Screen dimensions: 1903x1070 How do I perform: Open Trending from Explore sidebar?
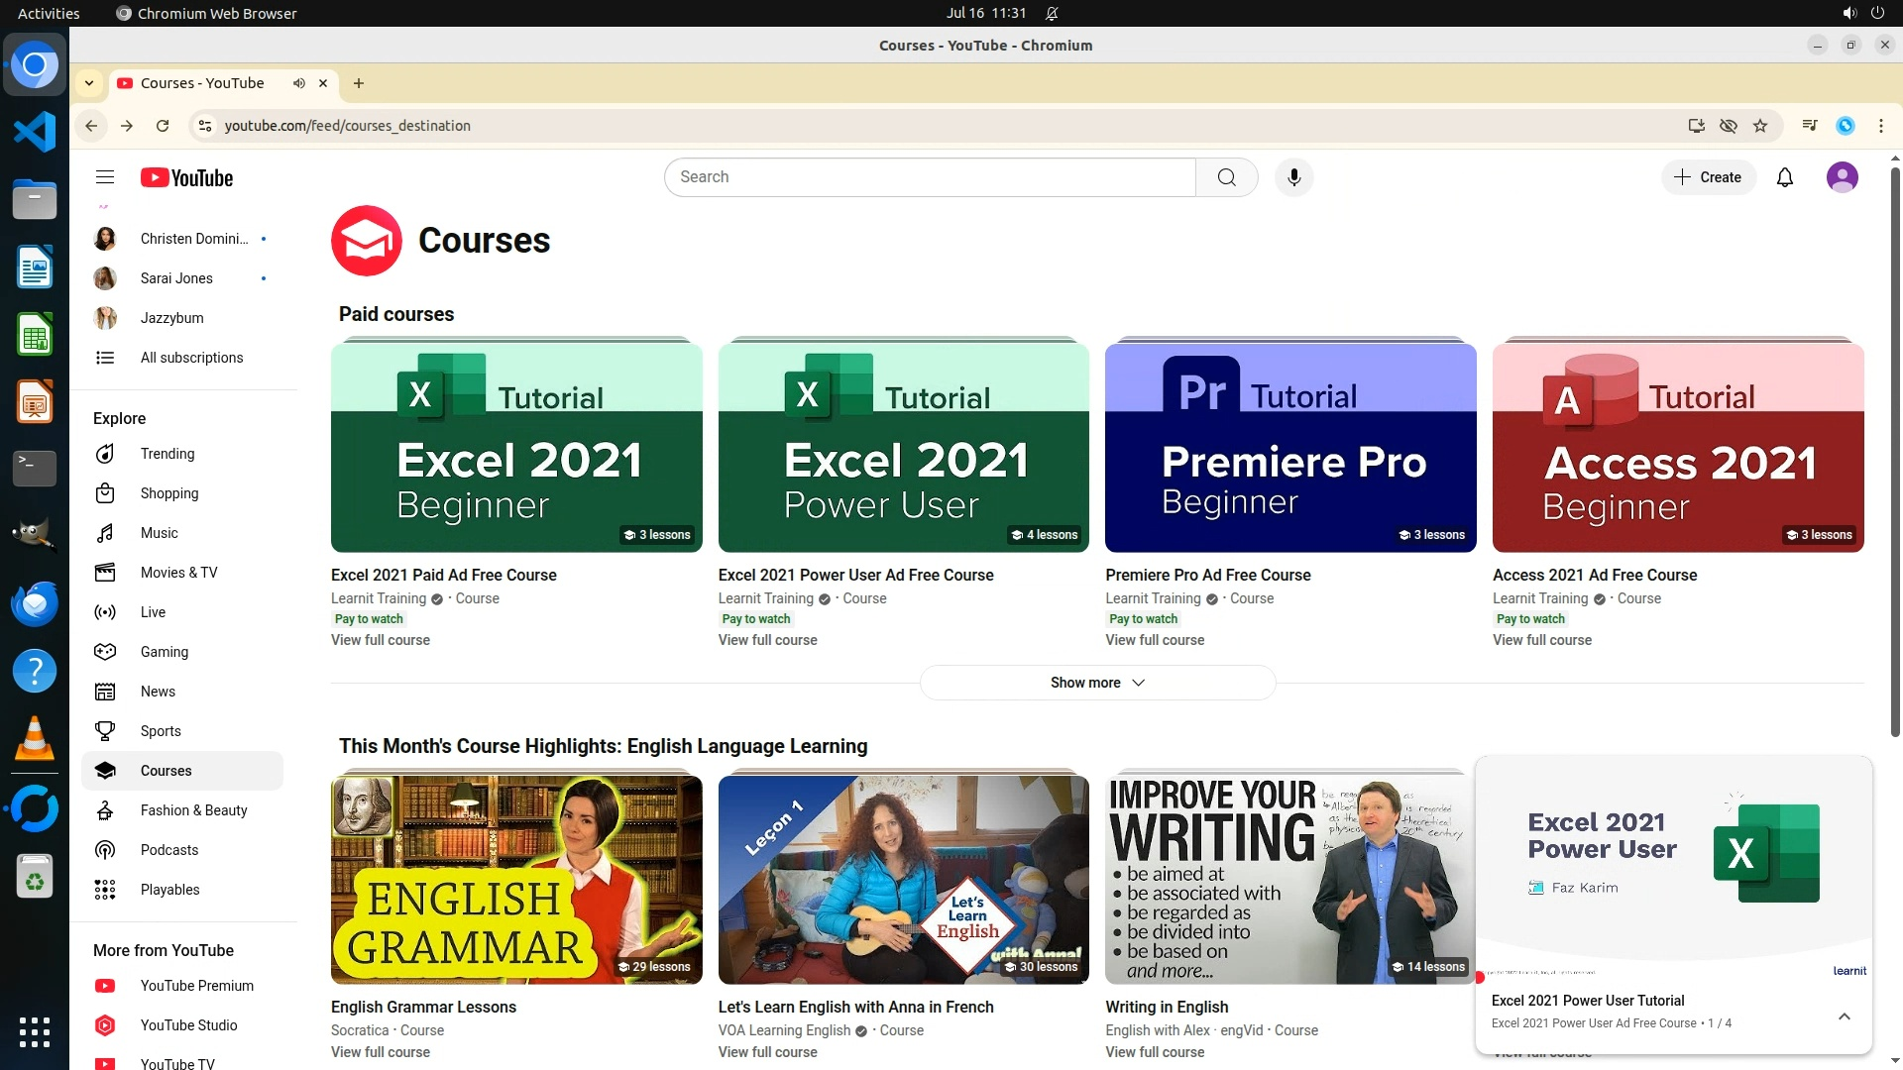[x=167, y=454]
